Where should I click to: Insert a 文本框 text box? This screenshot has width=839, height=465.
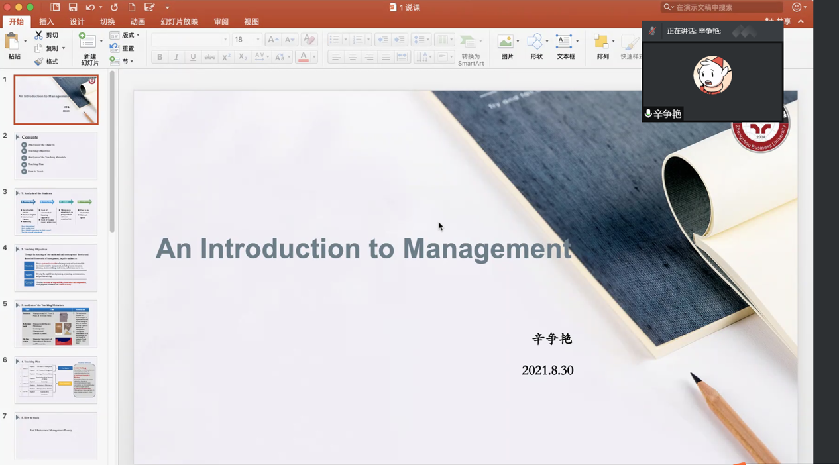pyautogui.click(x=564, y=42)
